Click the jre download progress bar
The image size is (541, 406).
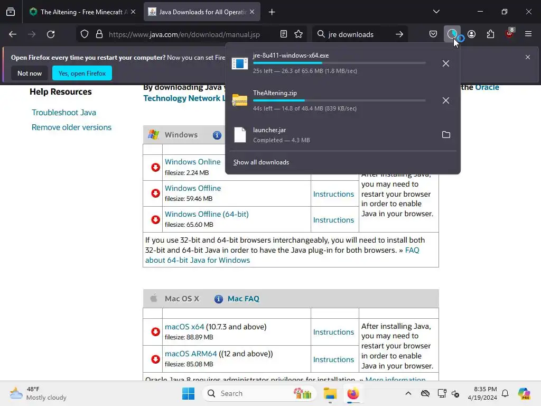coord(339,63)
